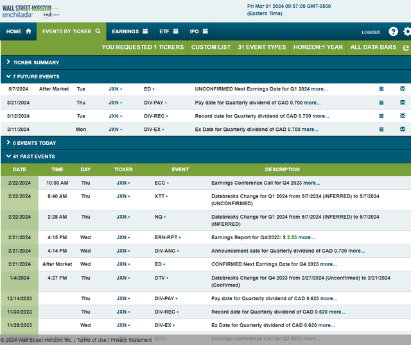Screen dimensions: 411x345
Task: Sort by EVENT column header
Action: 180,170
